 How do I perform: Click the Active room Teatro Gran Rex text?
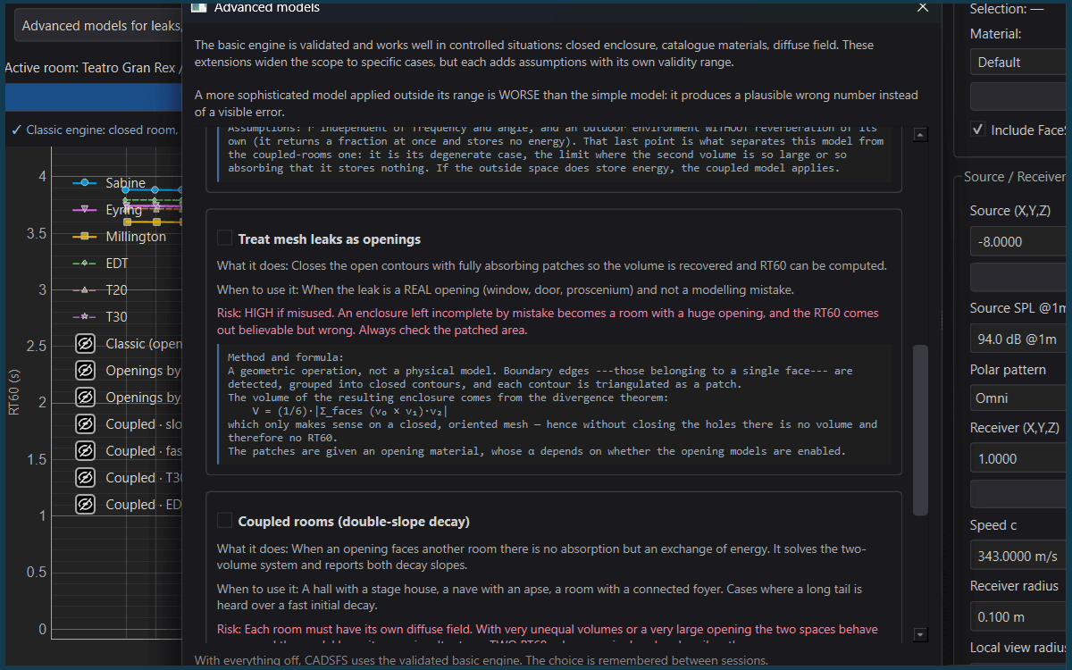93,68
